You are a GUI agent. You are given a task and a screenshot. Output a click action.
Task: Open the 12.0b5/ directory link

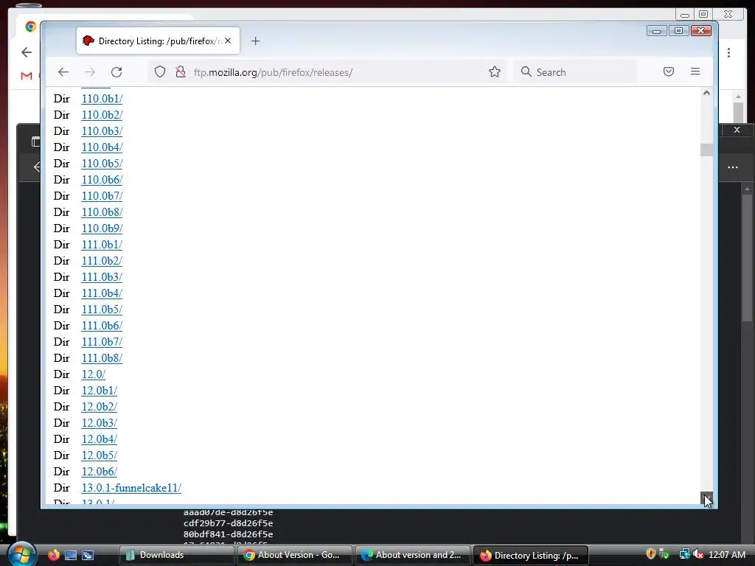tap(100, 455)
